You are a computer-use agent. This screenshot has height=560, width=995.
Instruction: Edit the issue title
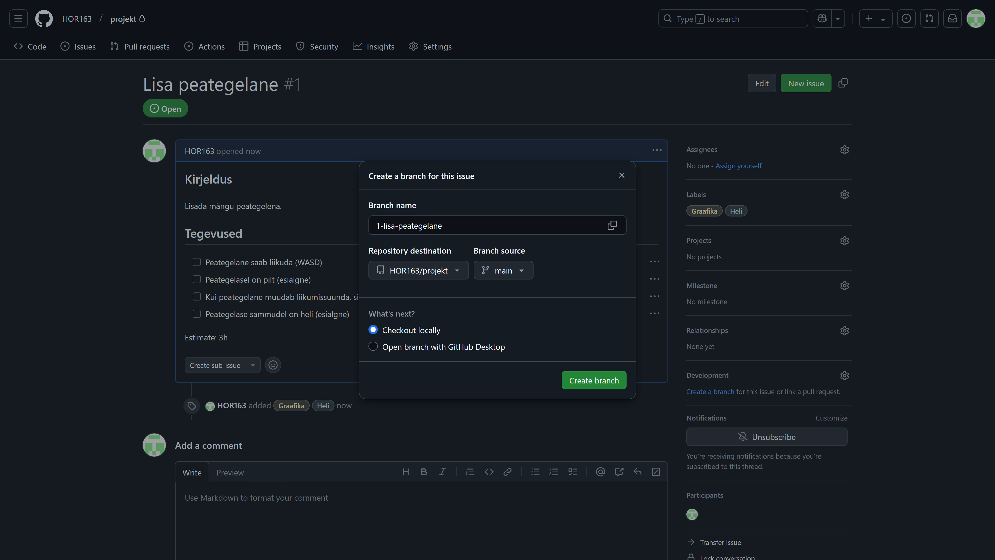click(x=762, y=83)
